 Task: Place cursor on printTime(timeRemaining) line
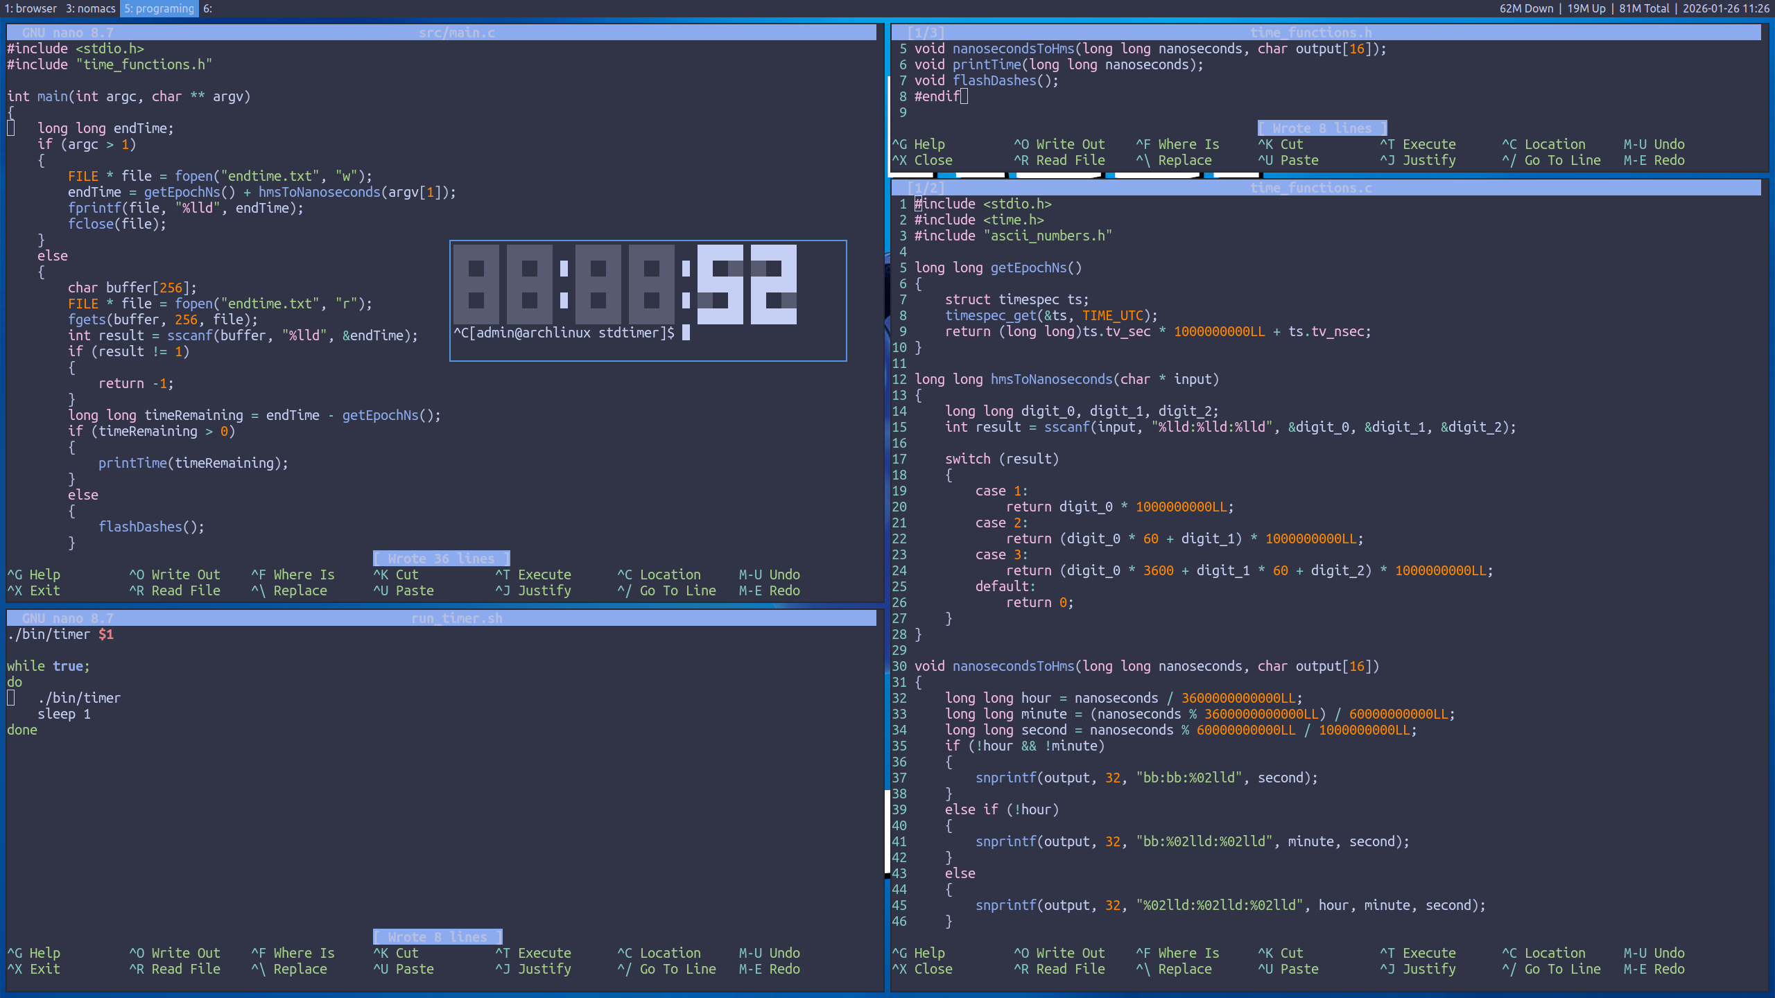coord(193,463)
